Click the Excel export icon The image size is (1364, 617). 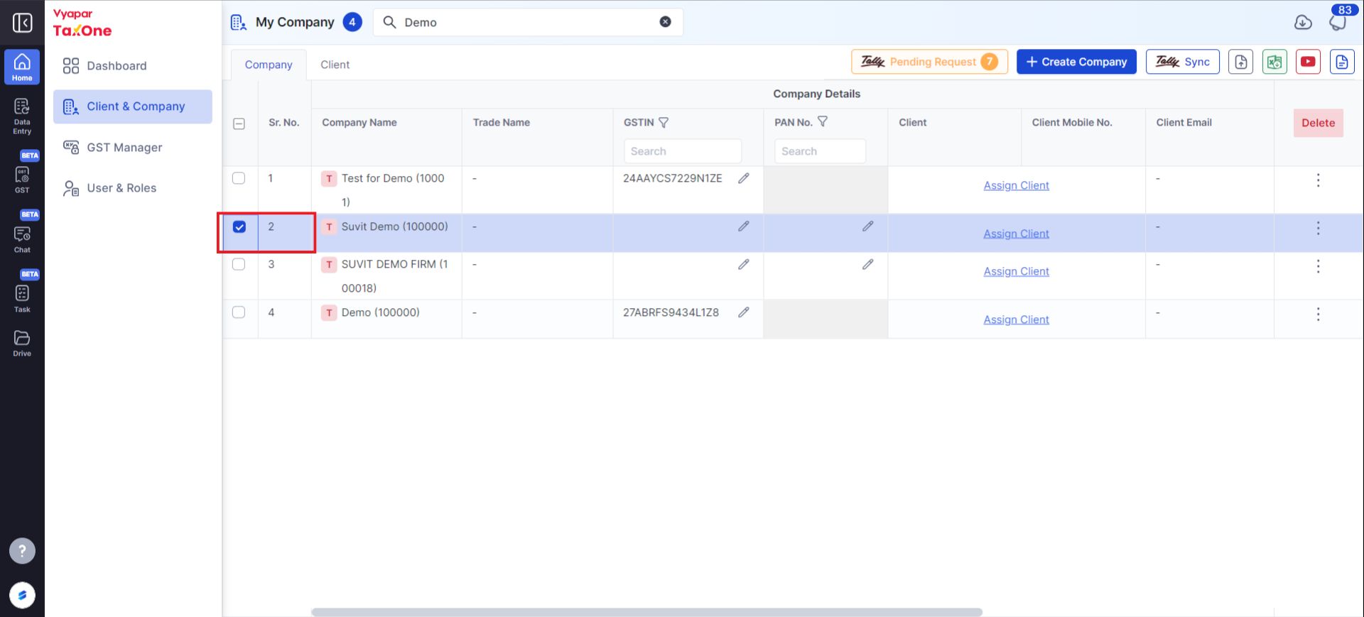pos(1274,62)
